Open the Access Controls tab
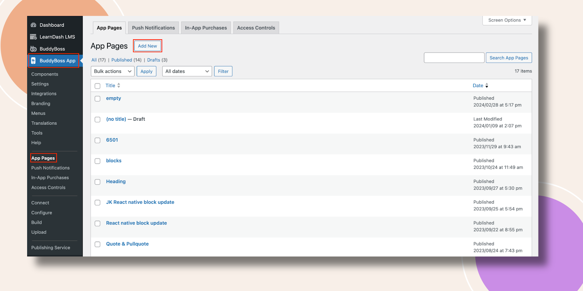This screenshot has width=583, height=291. (x=256, y=28)
